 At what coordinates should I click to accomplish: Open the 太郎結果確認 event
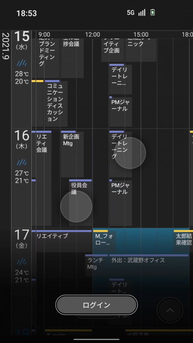[184, 241]
